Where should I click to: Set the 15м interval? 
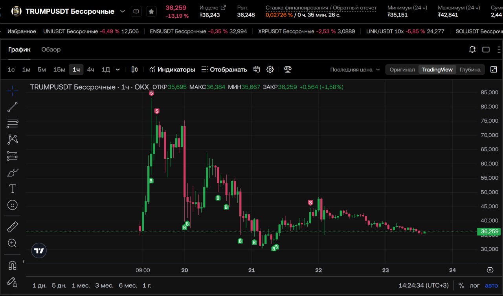[x=59, y=70]
